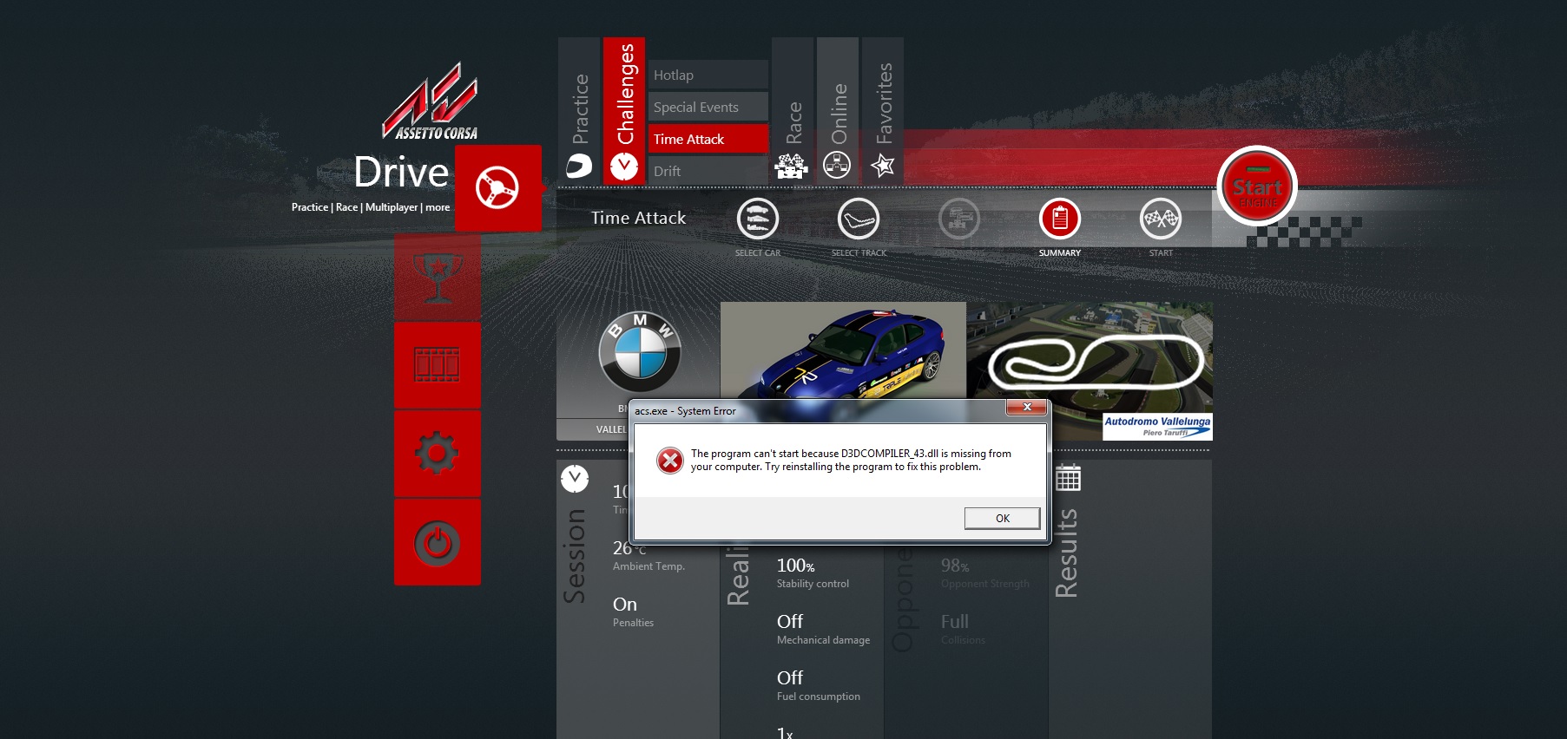The height and width of the screenshot is (739, 1567).
Task: Select Hotlap in the Challenges menu
Action: 708,75
